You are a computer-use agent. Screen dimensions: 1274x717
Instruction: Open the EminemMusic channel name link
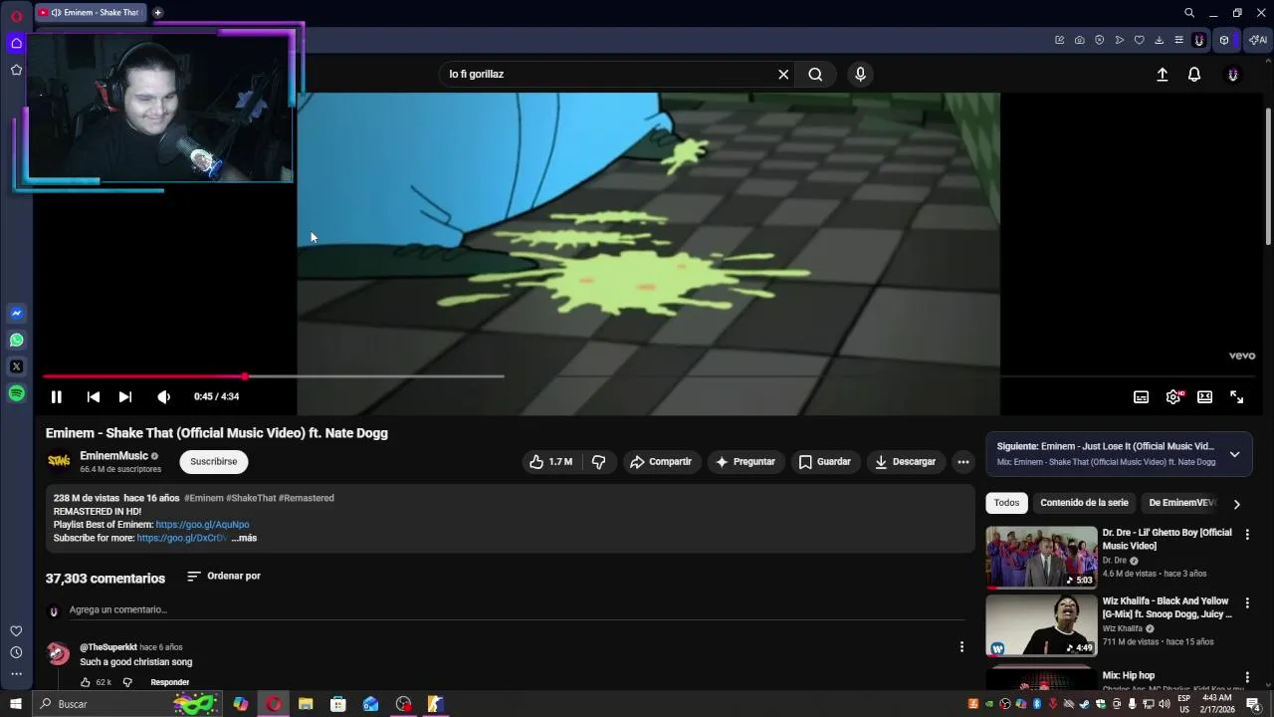coord(113,456)
